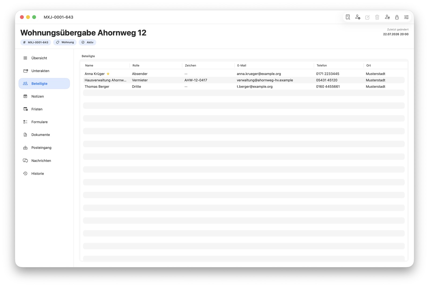This screenshot has height=287, width=429.
Task: Click the star next to Anna Krüger
Action: 108,74
